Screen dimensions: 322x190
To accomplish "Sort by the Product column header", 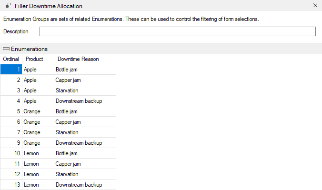I will 38,59.
